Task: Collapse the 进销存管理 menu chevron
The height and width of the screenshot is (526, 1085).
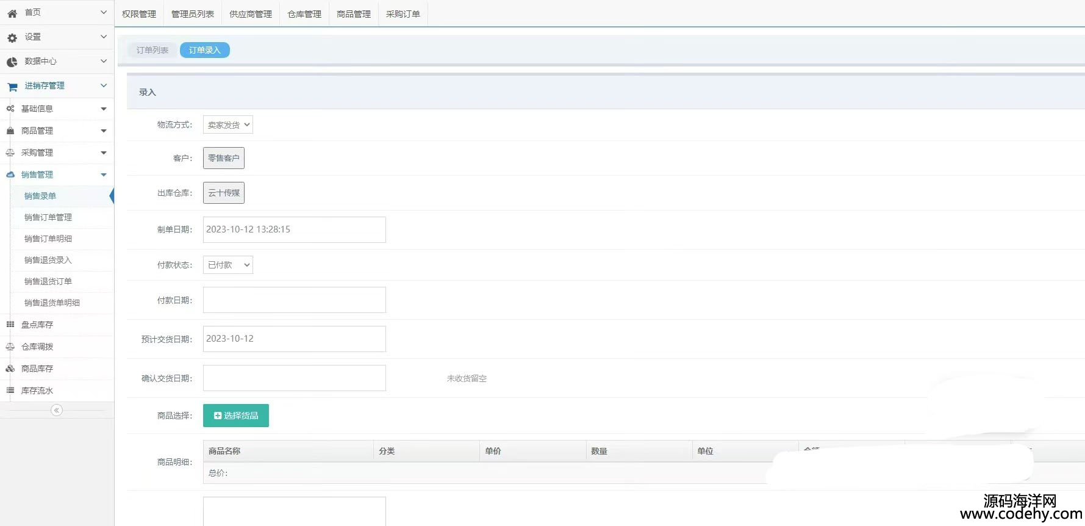Action: (104, 85)
